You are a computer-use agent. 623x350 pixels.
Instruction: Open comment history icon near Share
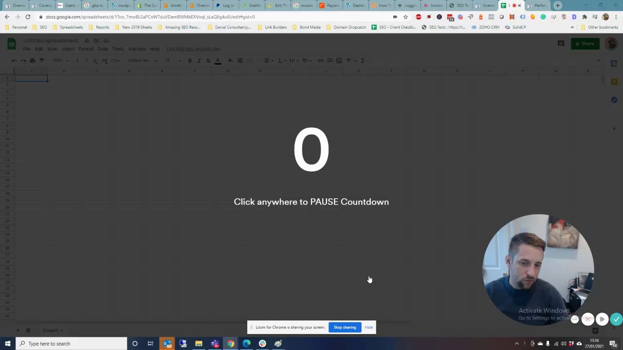point(561,44)
